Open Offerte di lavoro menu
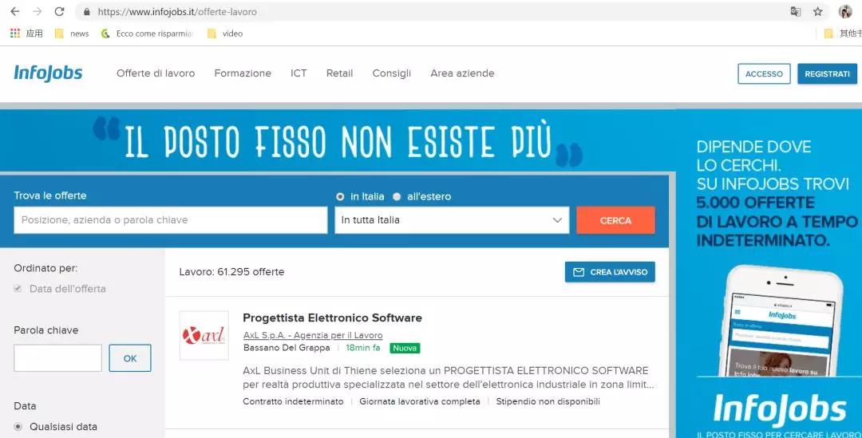The image size is (862, 438). click(x=156, y=73)
